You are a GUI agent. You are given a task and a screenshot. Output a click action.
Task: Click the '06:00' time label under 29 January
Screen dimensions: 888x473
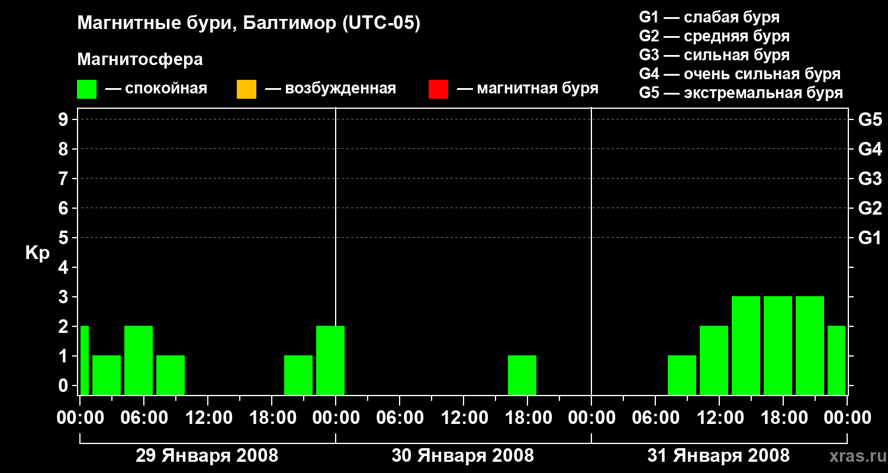click(144, 417)
